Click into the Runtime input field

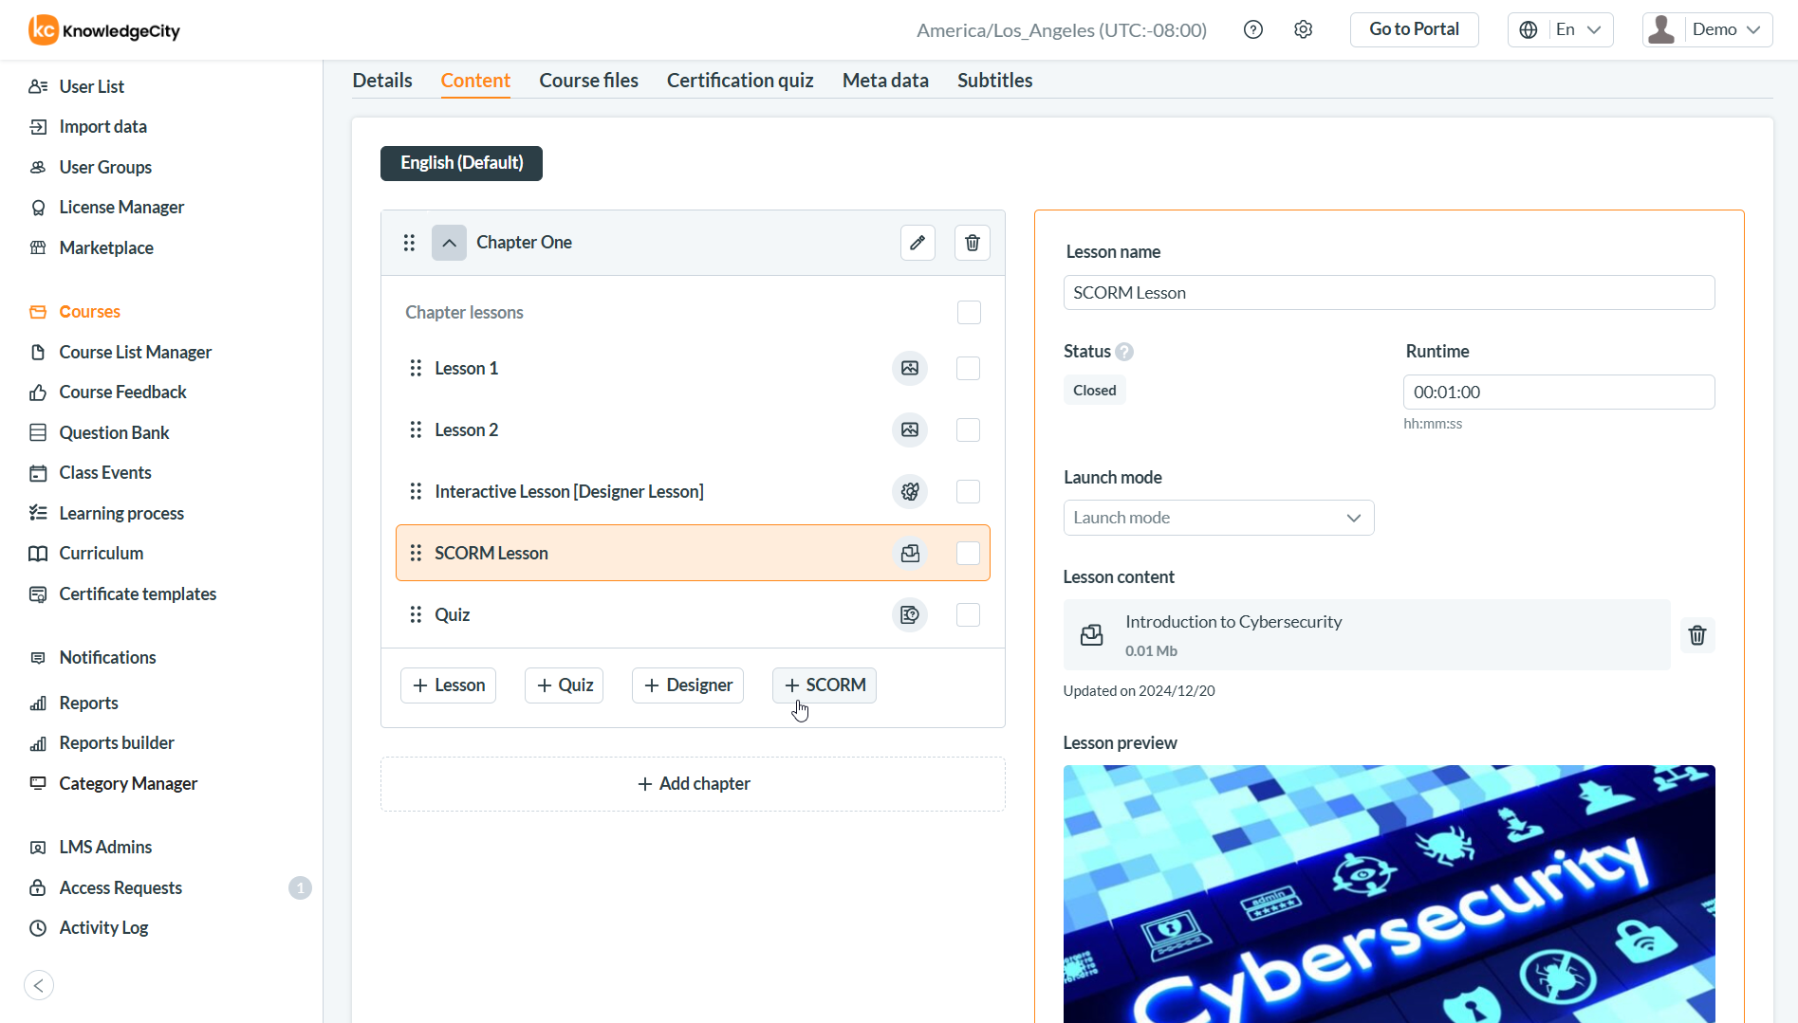pyautogui.click(x=1558, y=392)
